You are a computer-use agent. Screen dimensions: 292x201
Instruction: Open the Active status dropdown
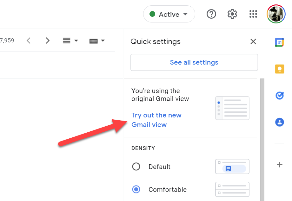coord(169,14)
